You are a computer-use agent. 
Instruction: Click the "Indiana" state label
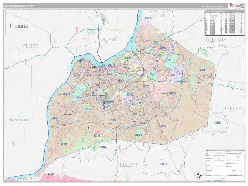(19, 26)
